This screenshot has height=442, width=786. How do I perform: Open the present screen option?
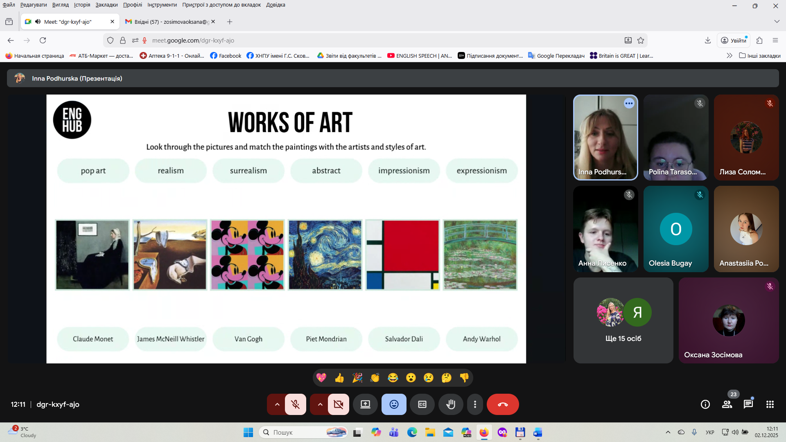coord(365,404)
